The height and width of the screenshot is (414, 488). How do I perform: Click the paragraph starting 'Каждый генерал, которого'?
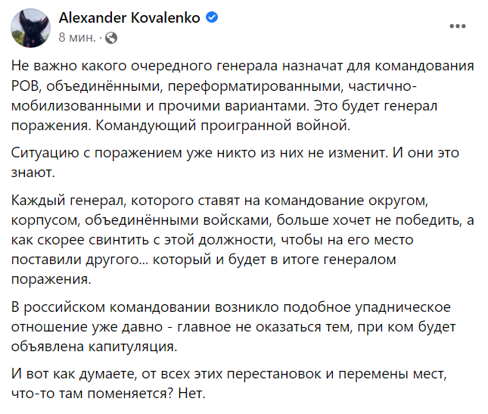click(243, 239)
